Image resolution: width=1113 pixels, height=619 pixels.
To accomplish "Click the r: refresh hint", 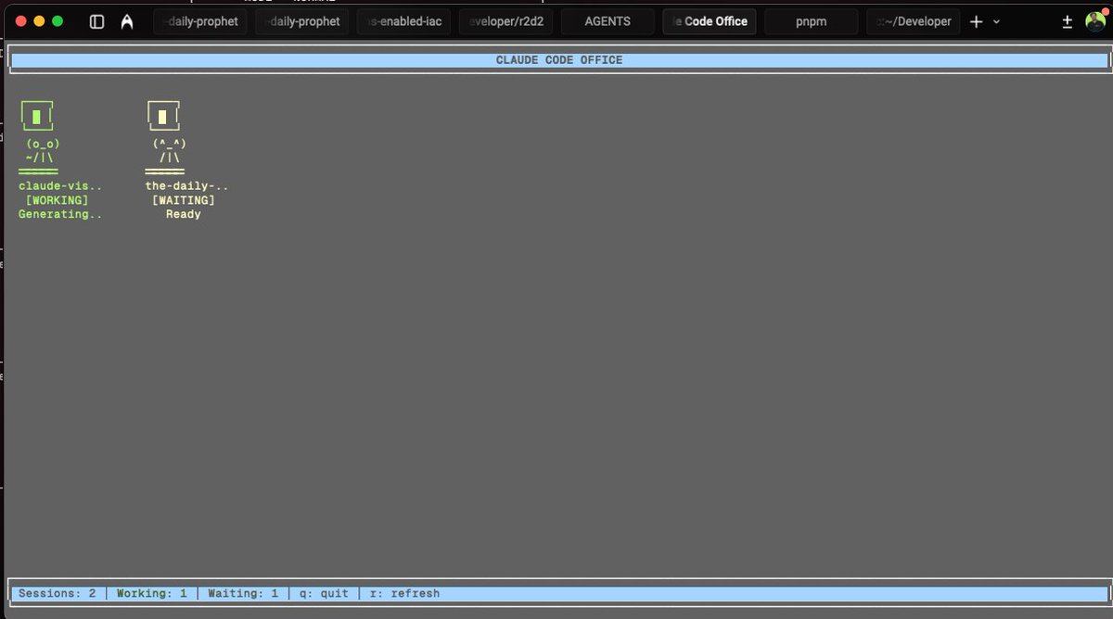I will tap(404, 593).
